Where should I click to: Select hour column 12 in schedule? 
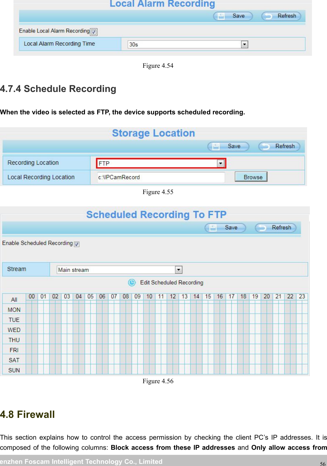(x=173, y=296)
